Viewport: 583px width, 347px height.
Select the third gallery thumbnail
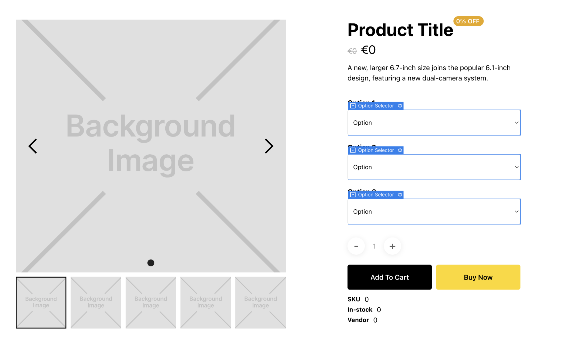point(151,302)
